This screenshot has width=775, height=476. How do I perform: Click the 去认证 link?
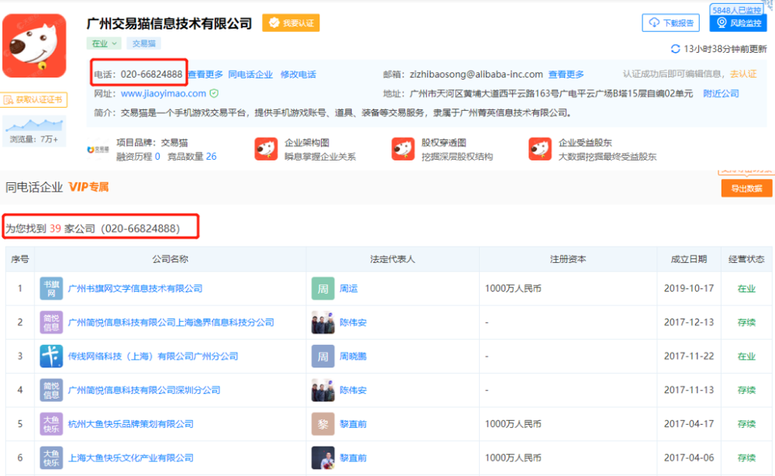[743, 74]
